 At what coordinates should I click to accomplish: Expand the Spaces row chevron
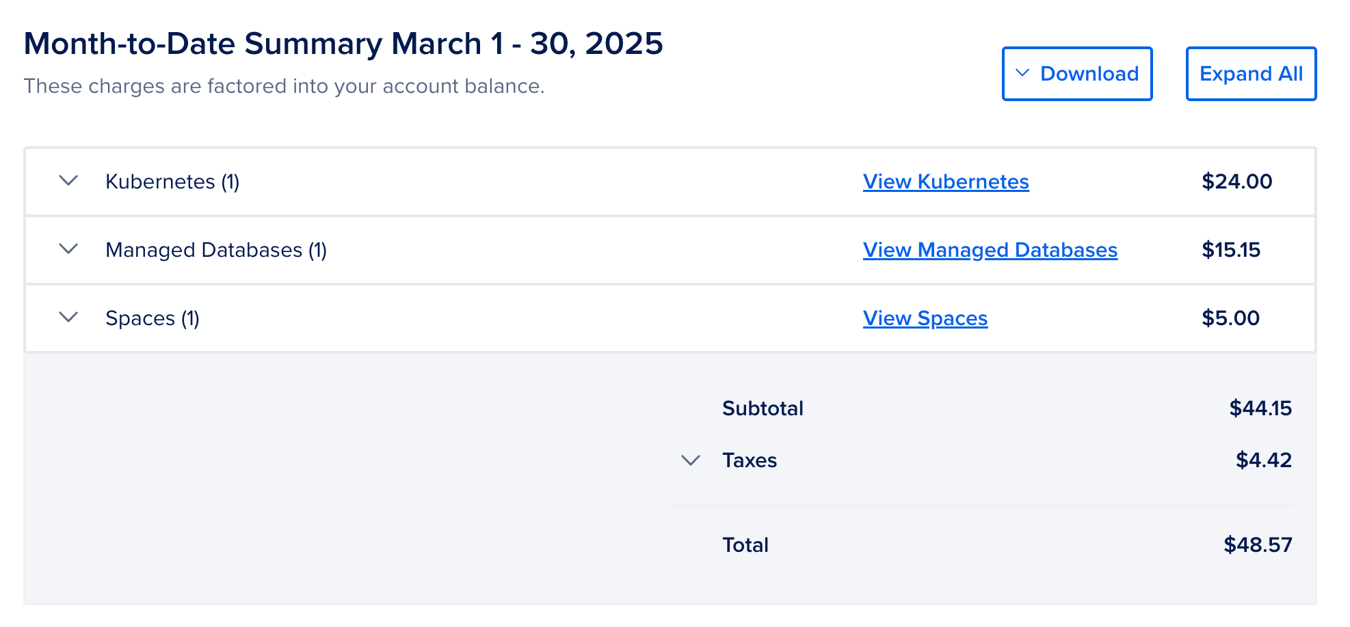[x=68, y=318]
